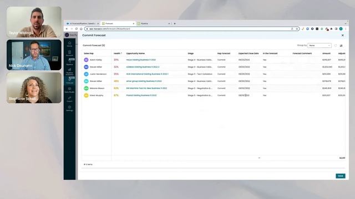This screenshot has height=199, width=355.
Task: Click the avatar beside Edwin Murphy
Action: [x=86, y=96]
